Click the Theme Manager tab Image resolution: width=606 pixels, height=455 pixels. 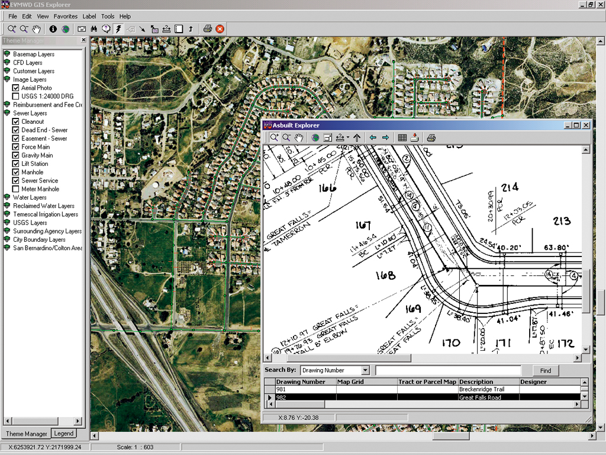pyautogui.click(x=26, y=434)
